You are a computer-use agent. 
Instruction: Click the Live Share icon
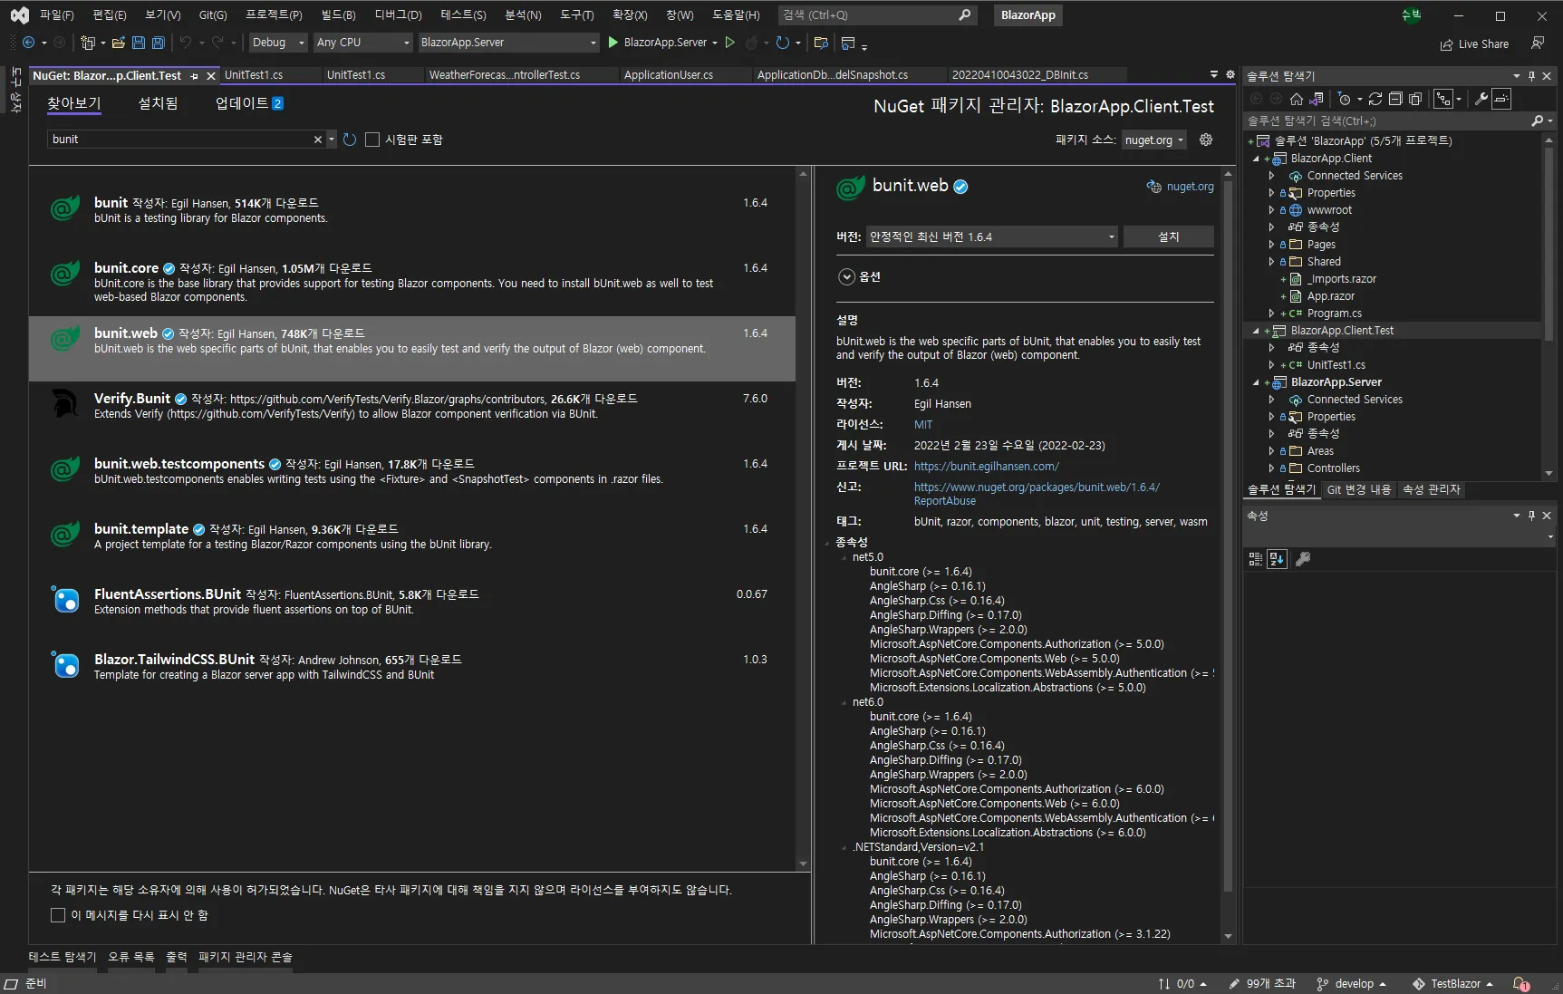[1446, 44]
